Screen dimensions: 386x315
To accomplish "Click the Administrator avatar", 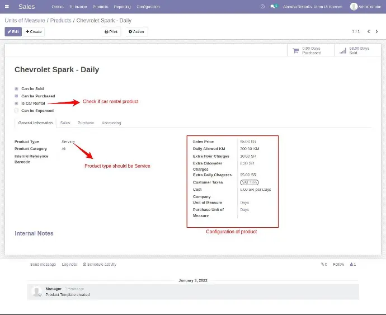I will pyautogui.click(x=354, y=7).
